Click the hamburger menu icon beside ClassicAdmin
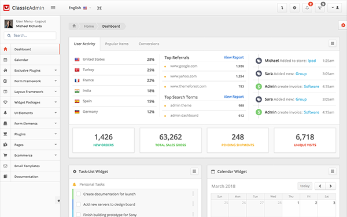 [53, 8]
